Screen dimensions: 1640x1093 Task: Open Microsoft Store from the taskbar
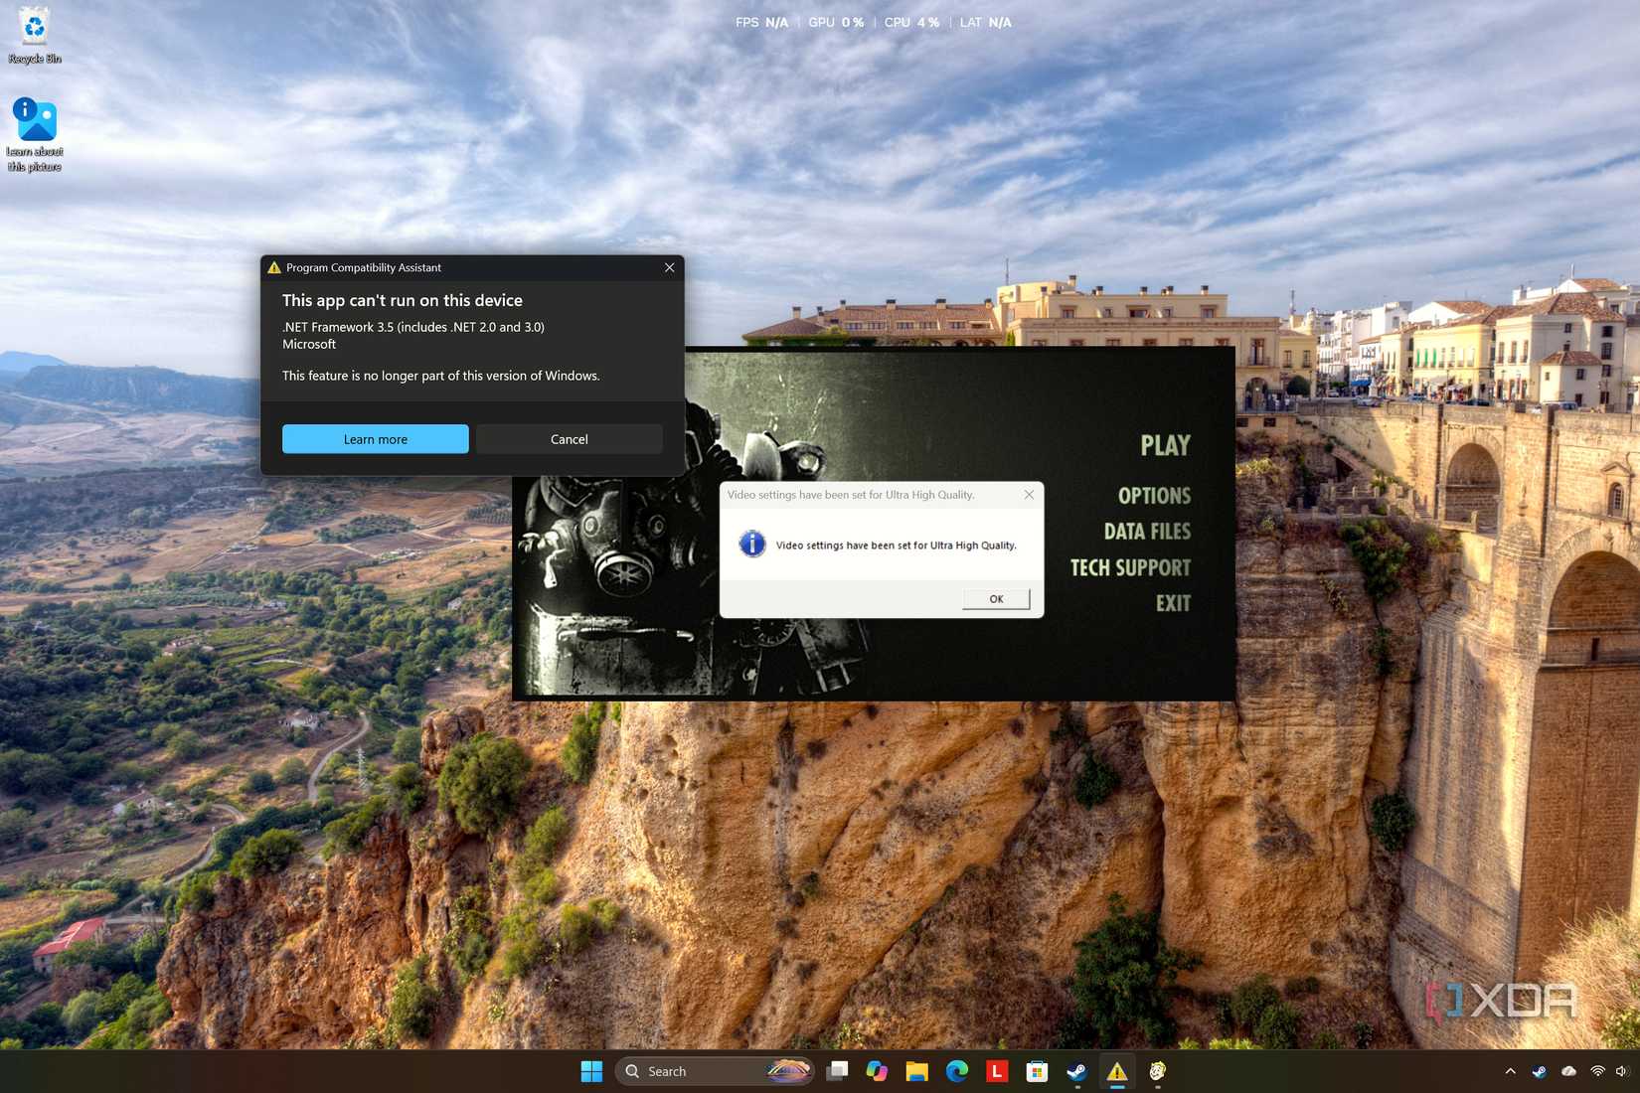pos(1037,1071)
